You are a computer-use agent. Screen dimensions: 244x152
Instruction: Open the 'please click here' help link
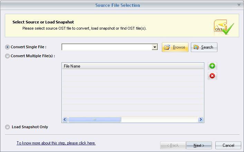click(56, 143)
